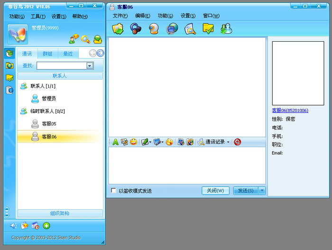Switch to the 群组 tab

(47, 54)
